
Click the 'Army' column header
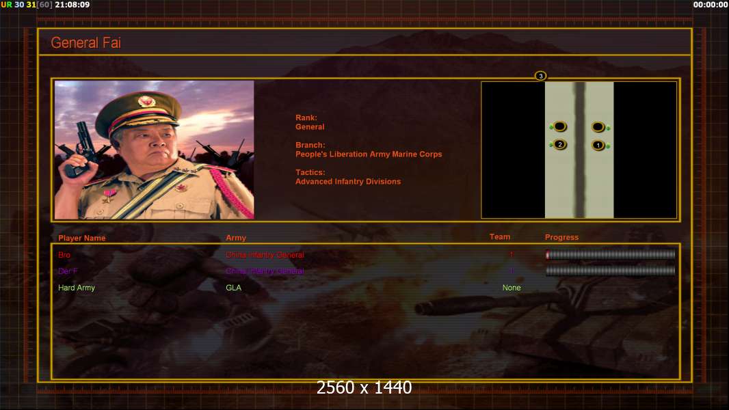click(x=236, y=238)
